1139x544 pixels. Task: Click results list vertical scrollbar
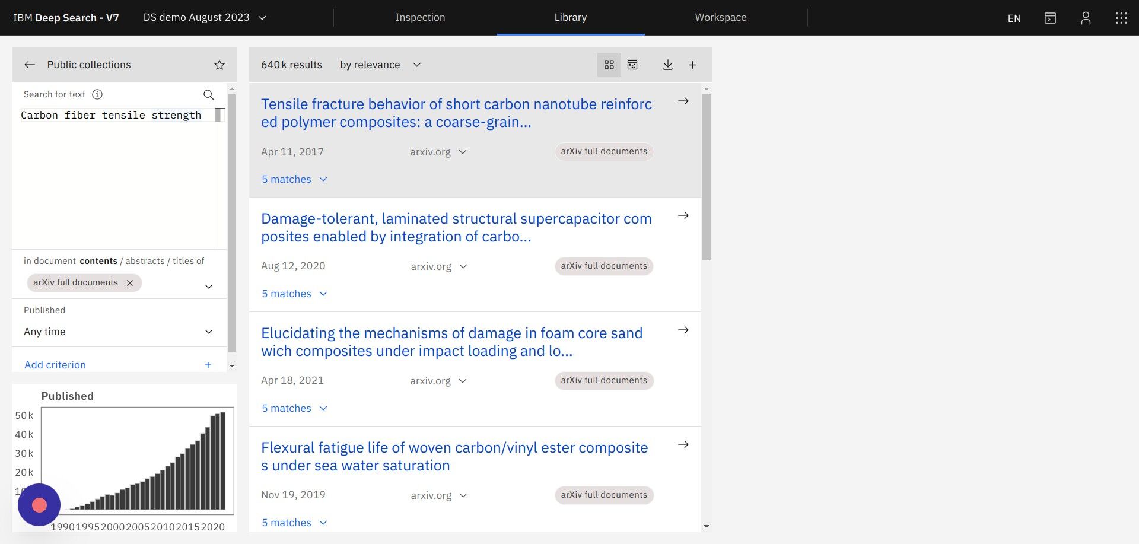coord(706,177)
